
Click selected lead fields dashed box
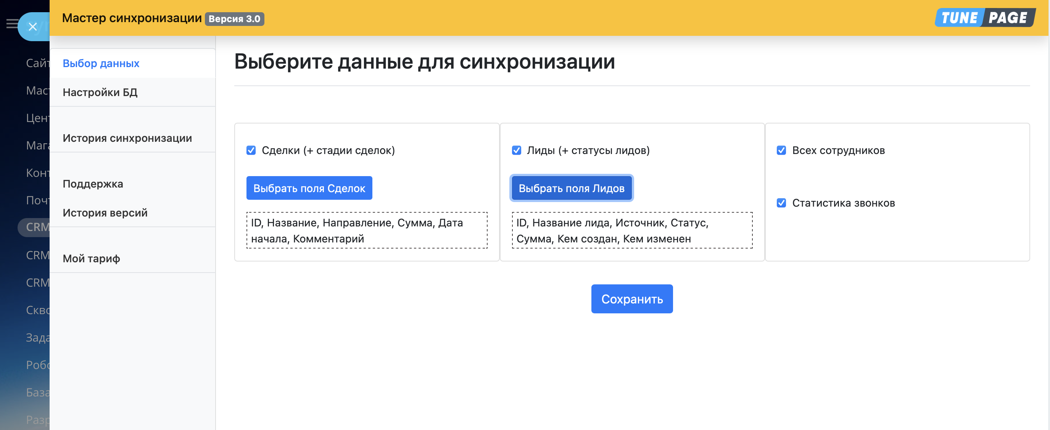coord(631,231)
